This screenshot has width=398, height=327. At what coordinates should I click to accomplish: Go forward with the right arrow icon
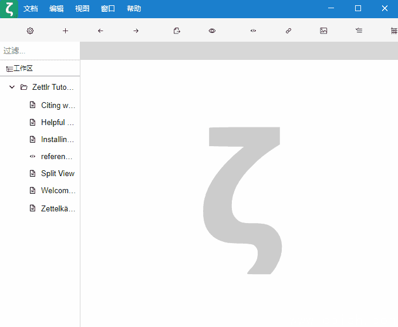pos(136,31)
